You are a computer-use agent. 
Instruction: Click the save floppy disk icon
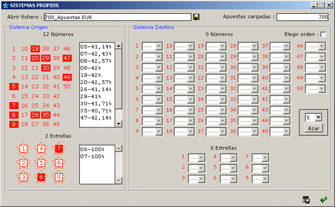196,17
